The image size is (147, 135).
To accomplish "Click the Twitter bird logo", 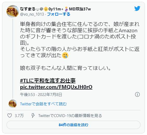I will (137, 8).
